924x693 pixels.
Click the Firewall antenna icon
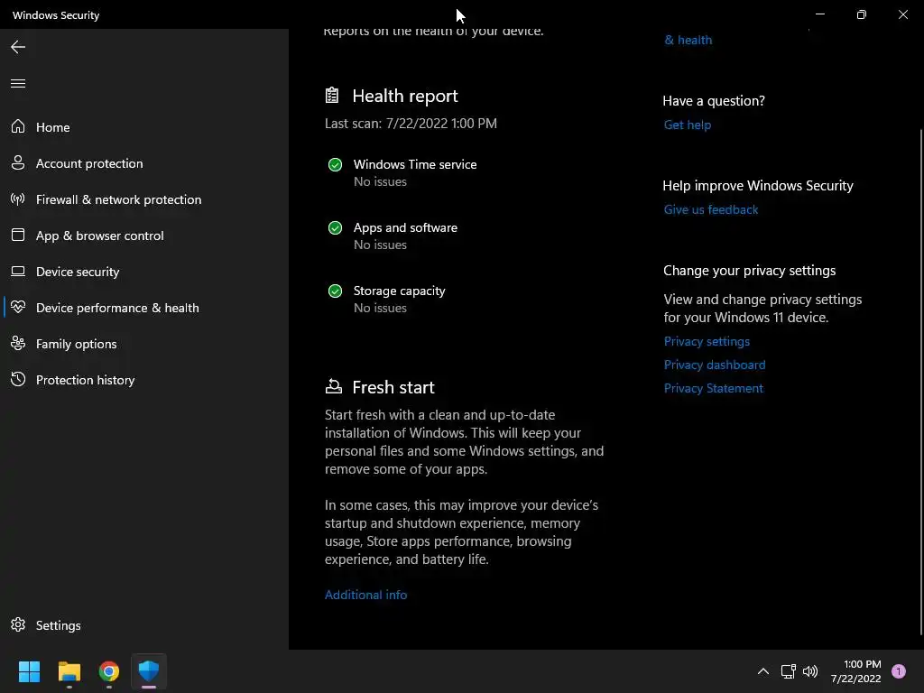pyautogui.click(x=18, y=199)
